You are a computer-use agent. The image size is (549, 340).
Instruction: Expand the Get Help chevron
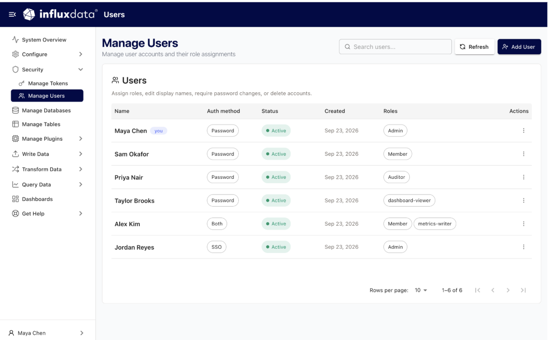(81, 213)
